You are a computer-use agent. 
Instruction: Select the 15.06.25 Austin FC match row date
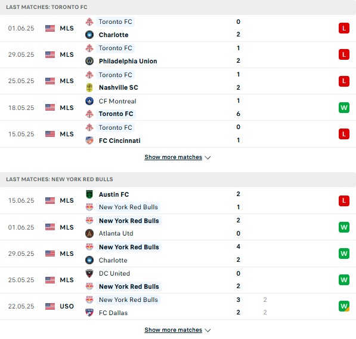[21, 200]
